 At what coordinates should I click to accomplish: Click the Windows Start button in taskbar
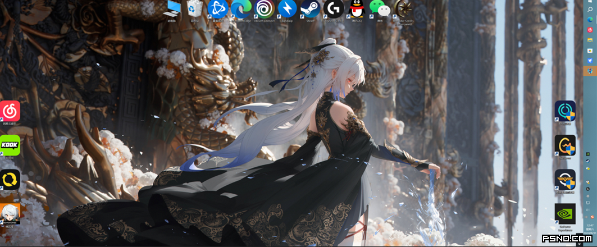pyautogui.click(x=590, y=2)
